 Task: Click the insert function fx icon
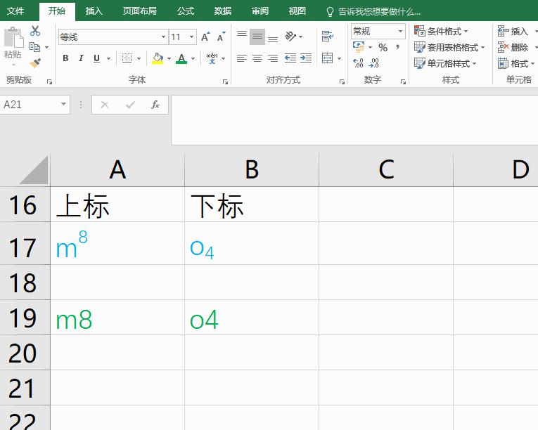(x=155, y=105)
